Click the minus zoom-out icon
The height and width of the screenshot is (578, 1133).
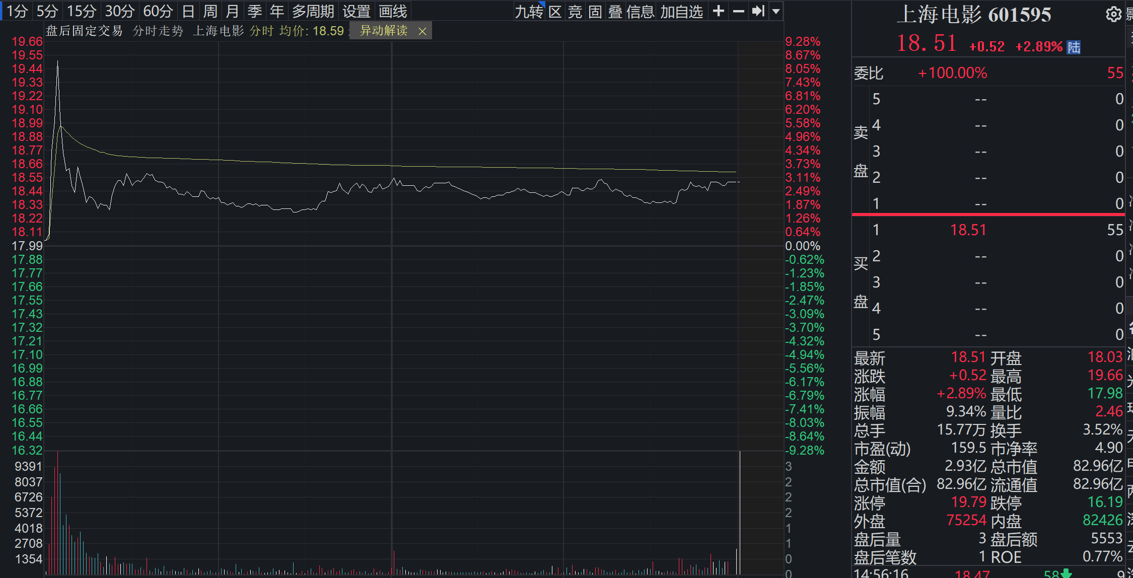[738, 11]
